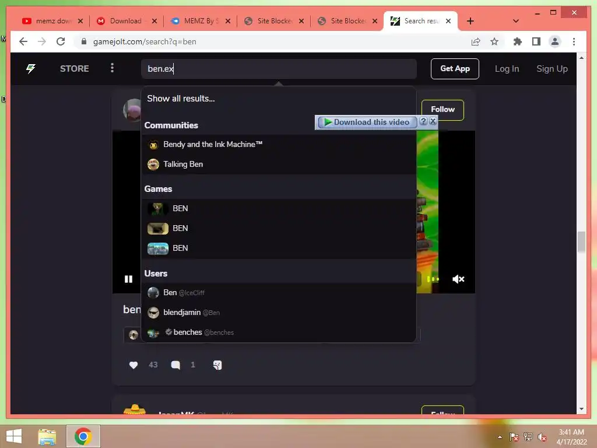Select Show all results

181,98
